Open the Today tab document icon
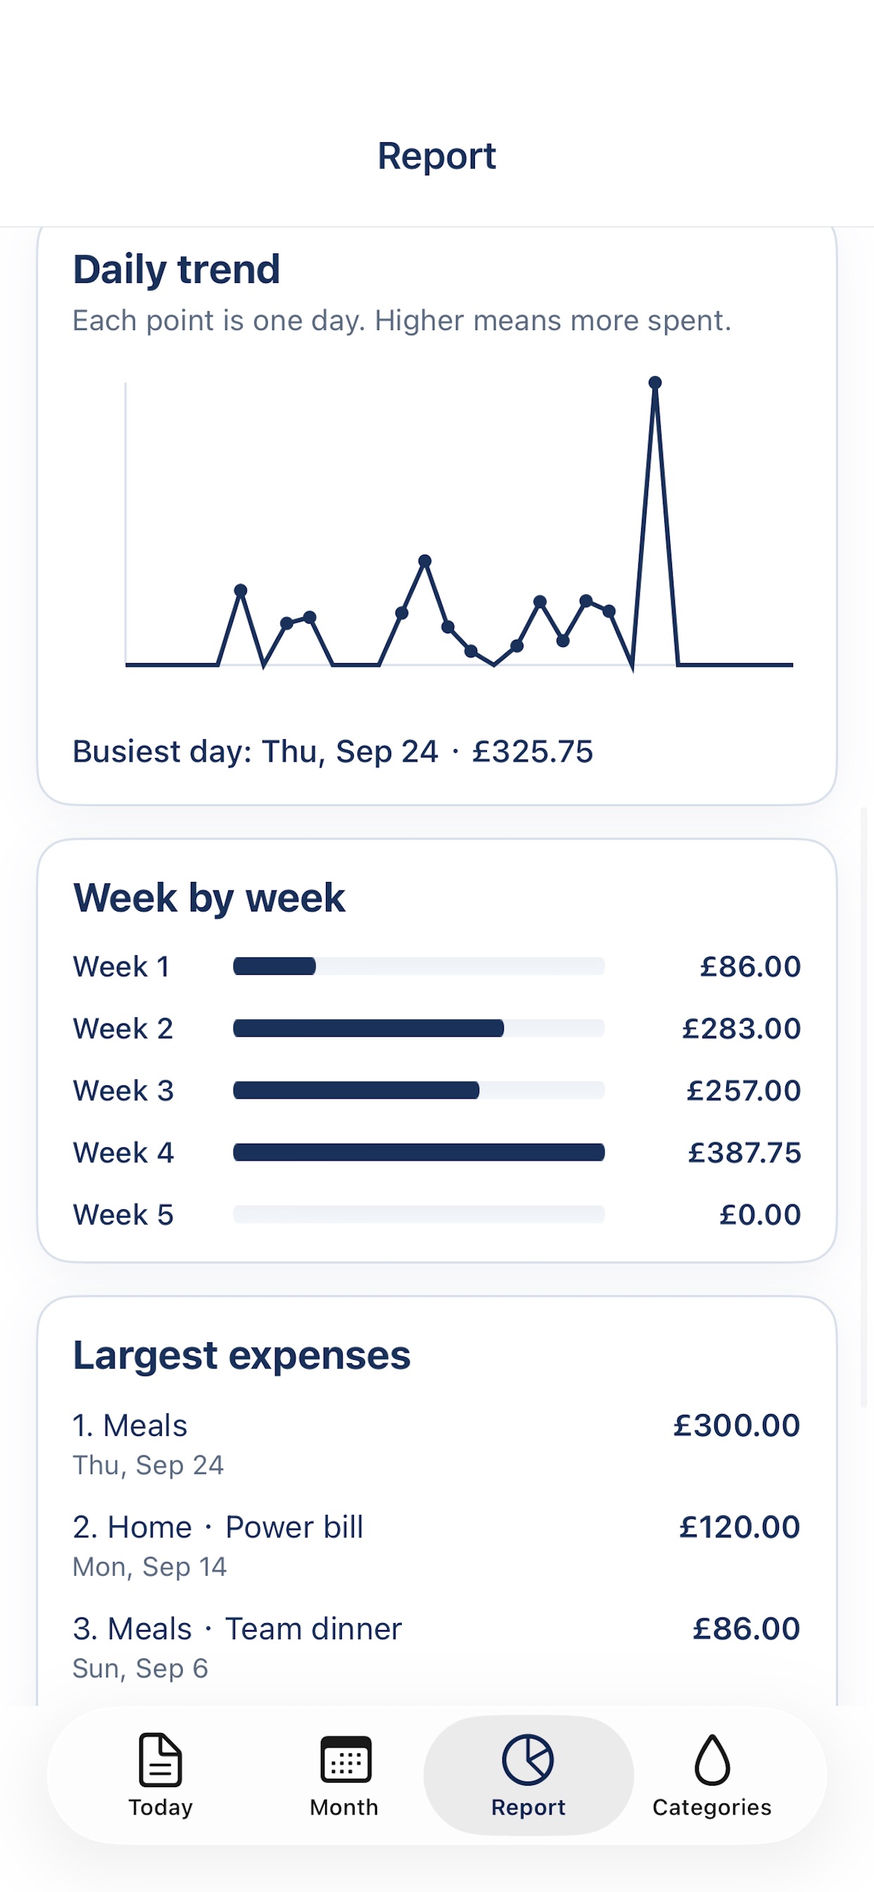 (160, 1759)
